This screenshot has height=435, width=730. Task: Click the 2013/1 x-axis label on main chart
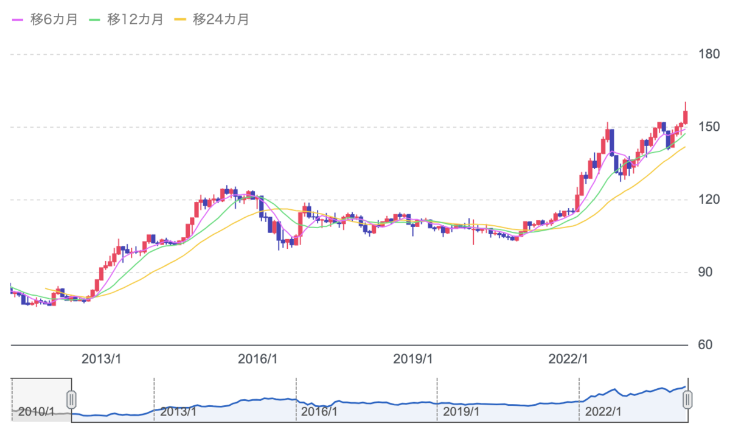coord(102,359)
